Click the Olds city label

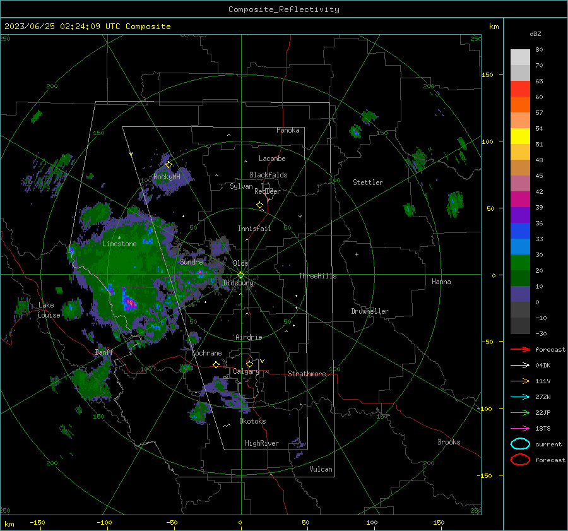coord(240,263)
